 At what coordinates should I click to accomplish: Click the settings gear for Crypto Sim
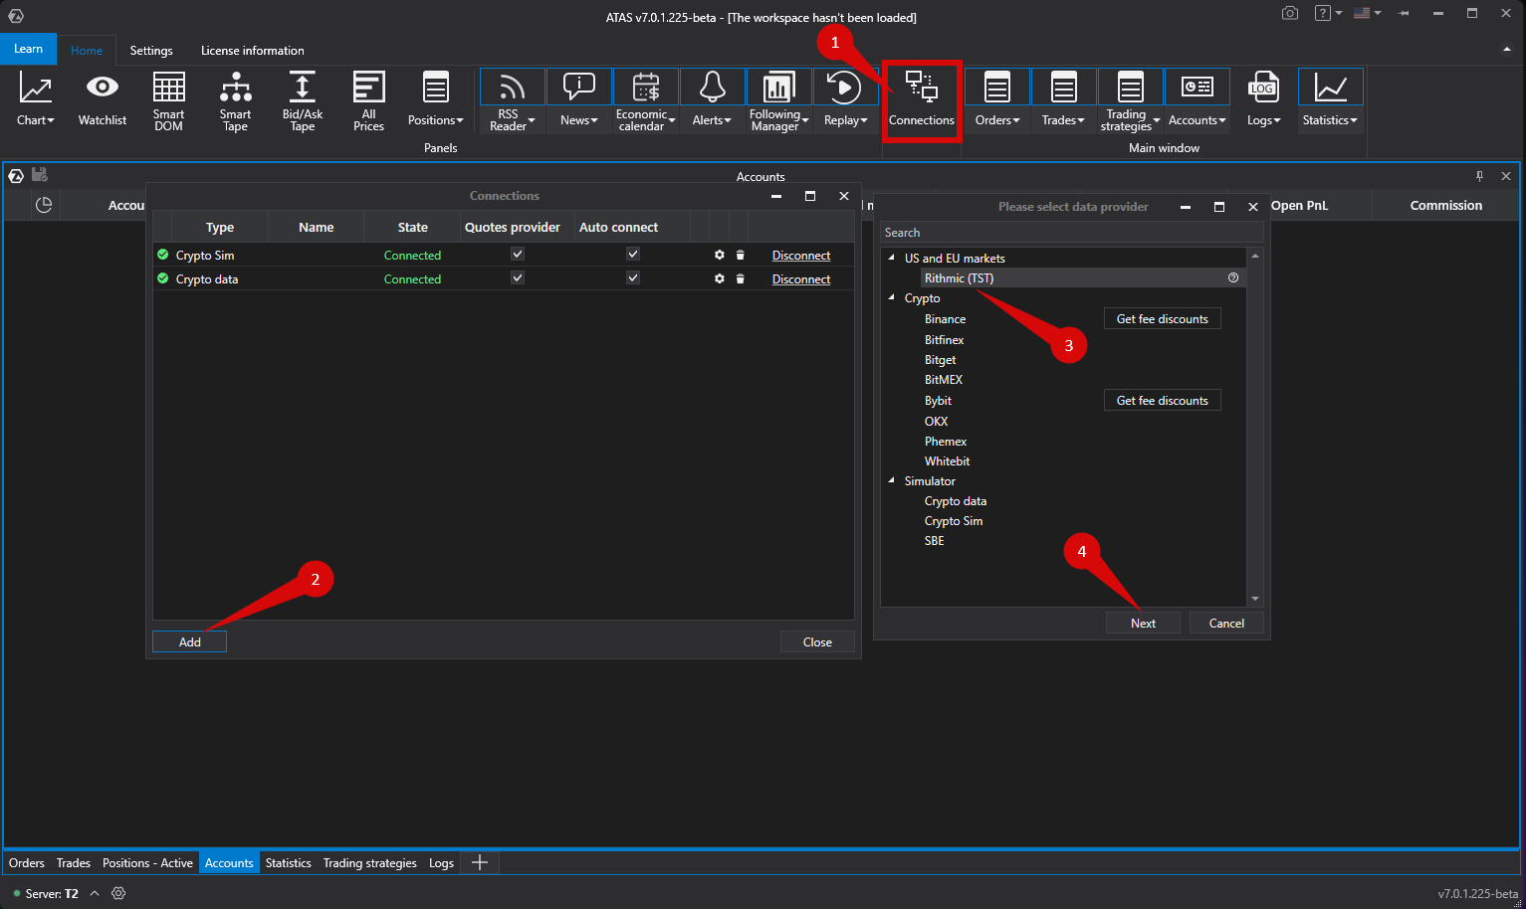pos(719,256)
